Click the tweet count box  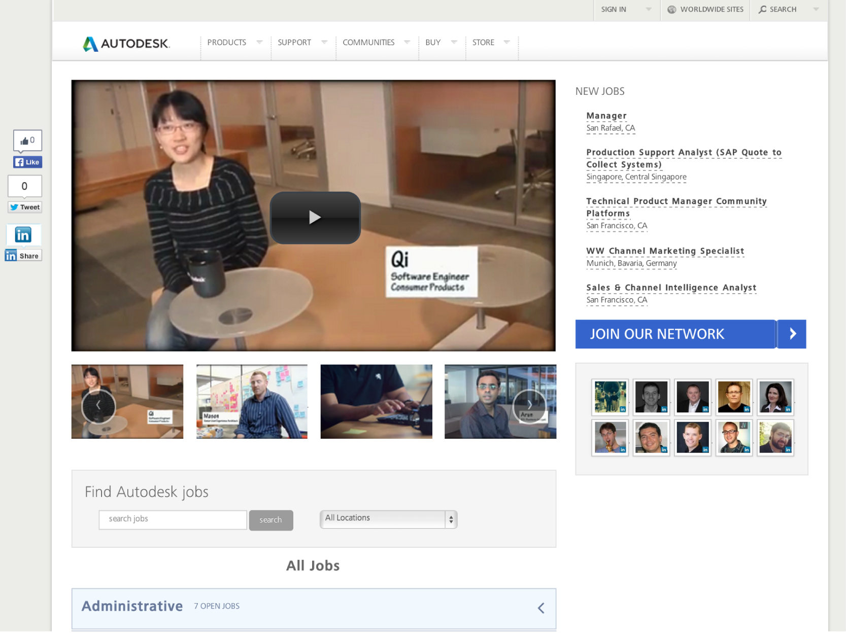click(24, 186)
